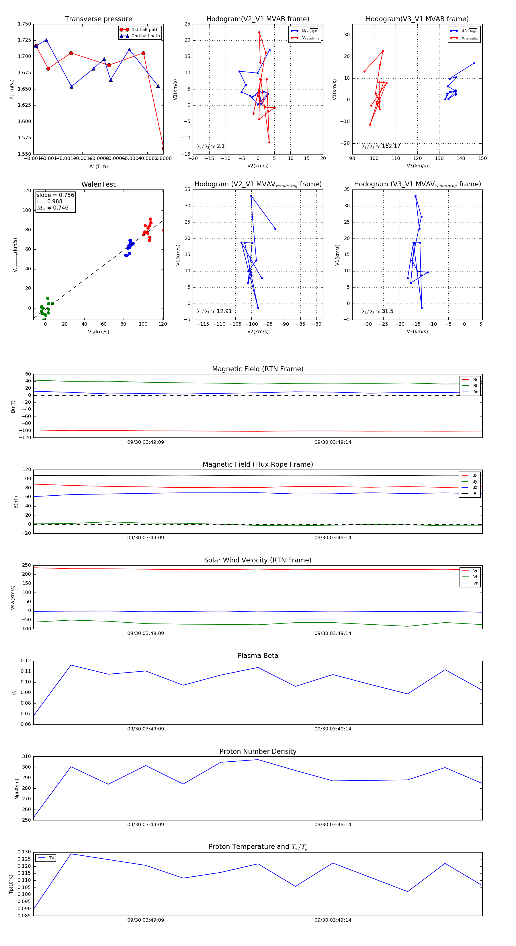Click the "Tp(10^6K)" y-axis label
Image resolution: width=516 pixels, height=946 pixels.
(11, 884)
